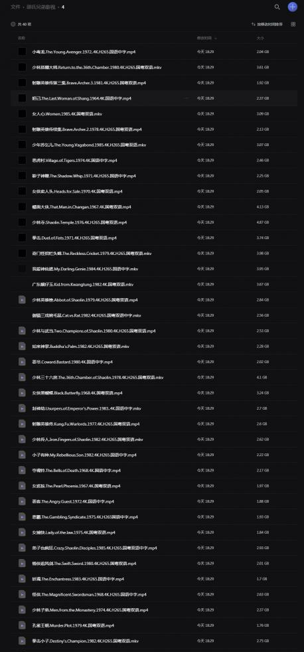The height and width of the screenshot is (652, 304).
Task: Open Shaolin.Temple.1976 file entry
Action: (80, 222)
